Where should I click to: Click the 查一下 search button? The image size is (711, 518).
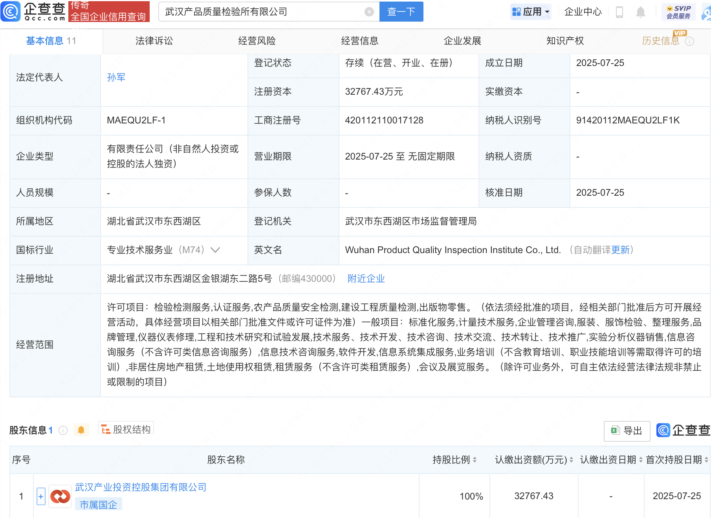click(x=401, y=12)
